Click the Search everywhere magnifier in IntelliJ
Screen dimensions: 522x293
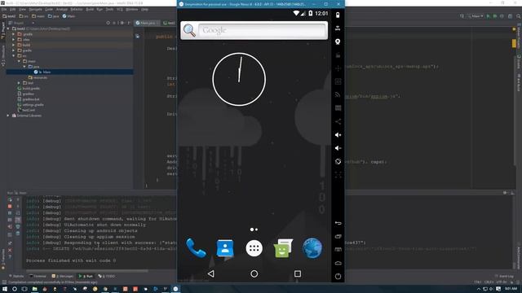point(519,16)
